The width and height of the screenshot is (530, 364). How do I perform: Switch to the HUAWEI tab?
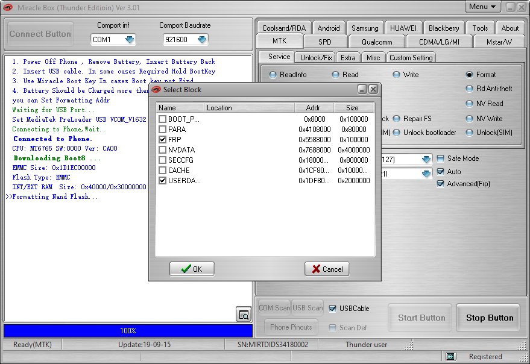(x=403, y=28)
